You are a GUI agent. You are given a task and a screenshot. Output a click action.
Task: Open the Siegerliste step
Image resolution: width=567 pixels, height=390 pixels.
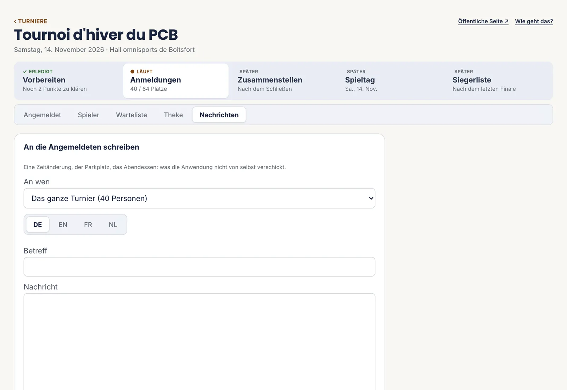(x=498, y=81)
